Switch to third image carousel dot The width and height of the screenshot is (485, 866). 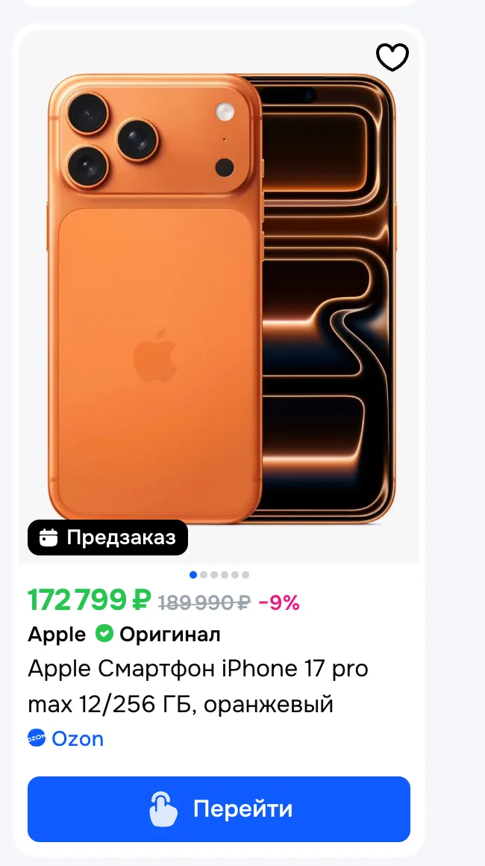coord(214,575)
